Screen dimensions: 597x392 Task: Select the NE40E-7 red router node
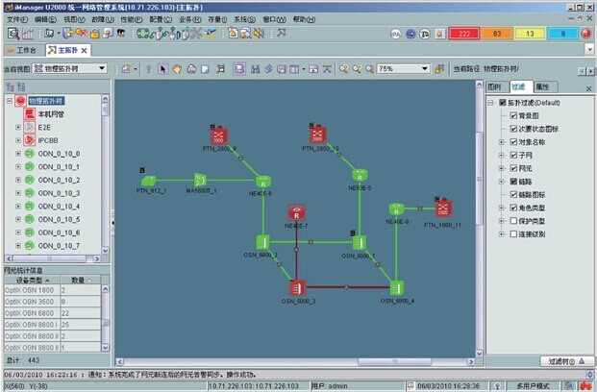coord(297,212)
